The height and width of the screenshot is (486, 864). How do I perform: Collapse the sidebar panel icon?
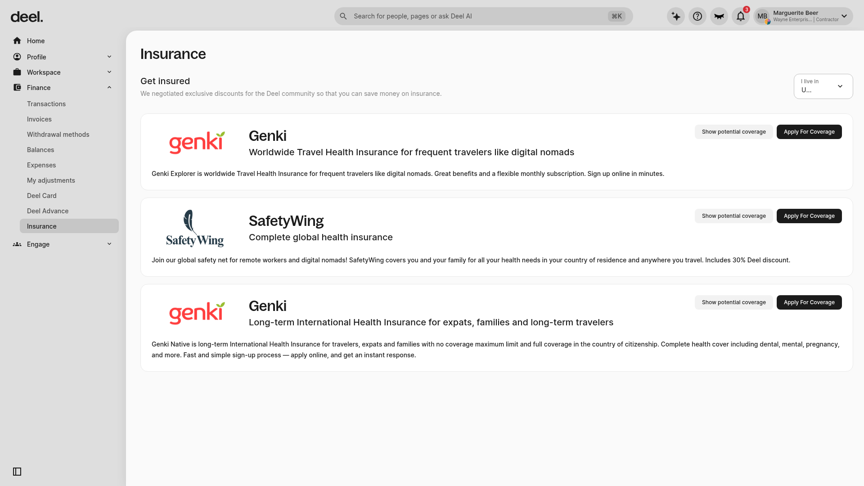pyautogui.click(x=17, y=472)
